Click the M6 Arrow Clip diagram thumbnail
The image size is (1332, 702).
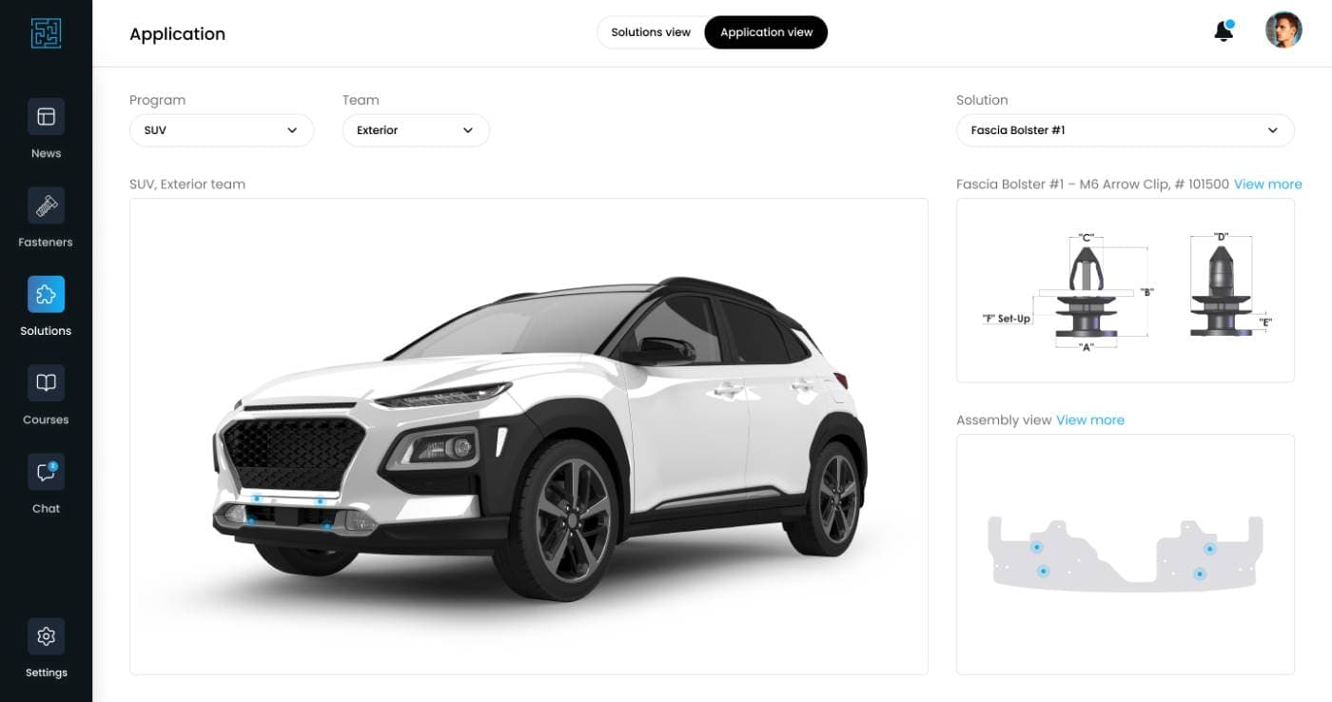(1125, 290)
